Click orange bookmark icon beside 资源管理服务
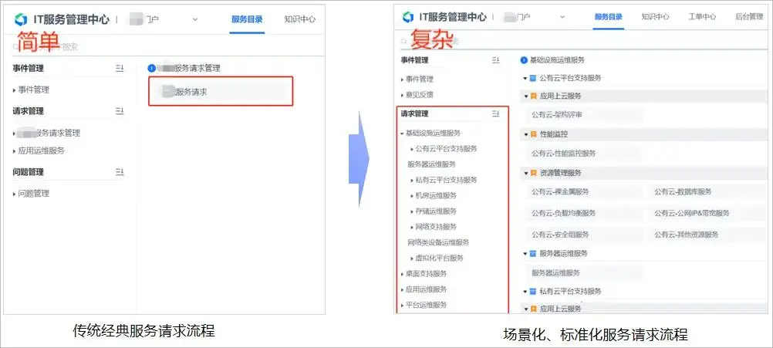This screenshot has height=348, width=773. tap(533, 173)
